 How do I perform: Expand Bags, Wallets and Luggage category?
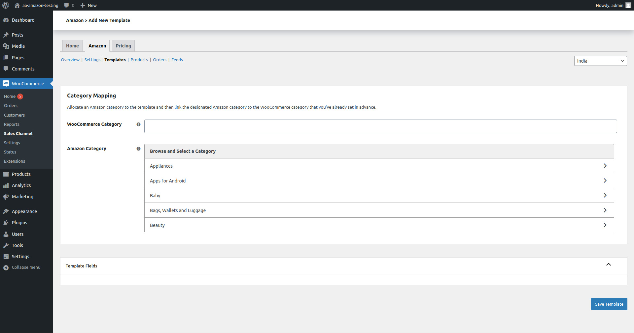pyautogui.click(x=605, y=210)
